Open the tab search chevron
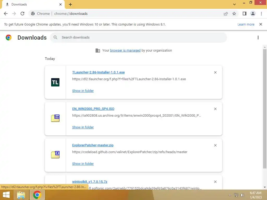Viewport: 267px width, 200px height. tap(234, 4)
